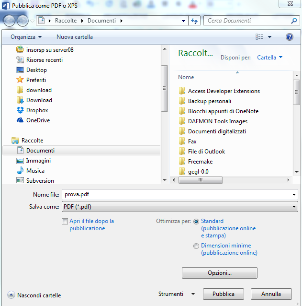Click the Download folder icon with arrow
The image size is (302, 306).
20,100
